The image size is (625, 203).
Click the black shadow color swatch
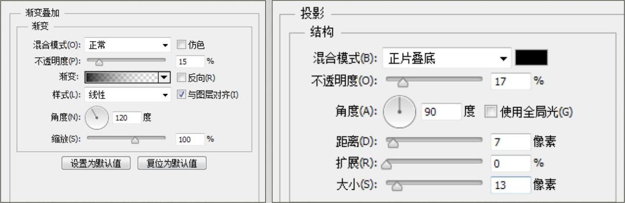(x=531, y=58)
